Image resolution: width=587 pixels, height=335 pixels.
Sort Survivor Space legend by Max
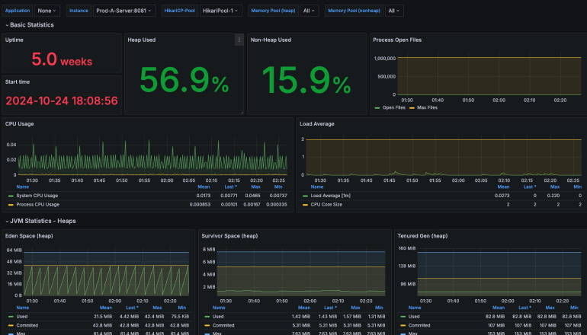pos(355,308)
